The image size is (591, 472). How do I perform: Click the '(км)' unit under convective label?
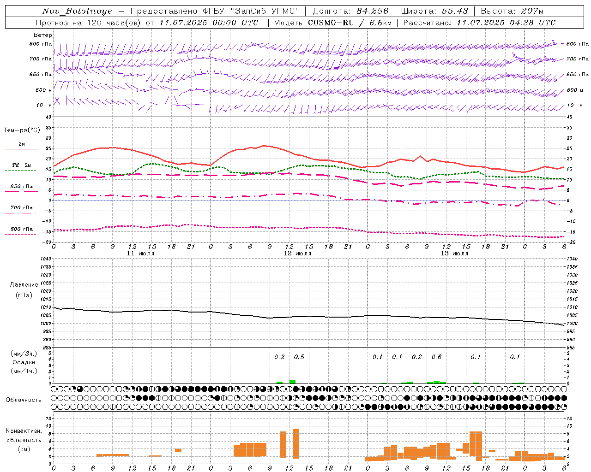click(x=24, y=449)
